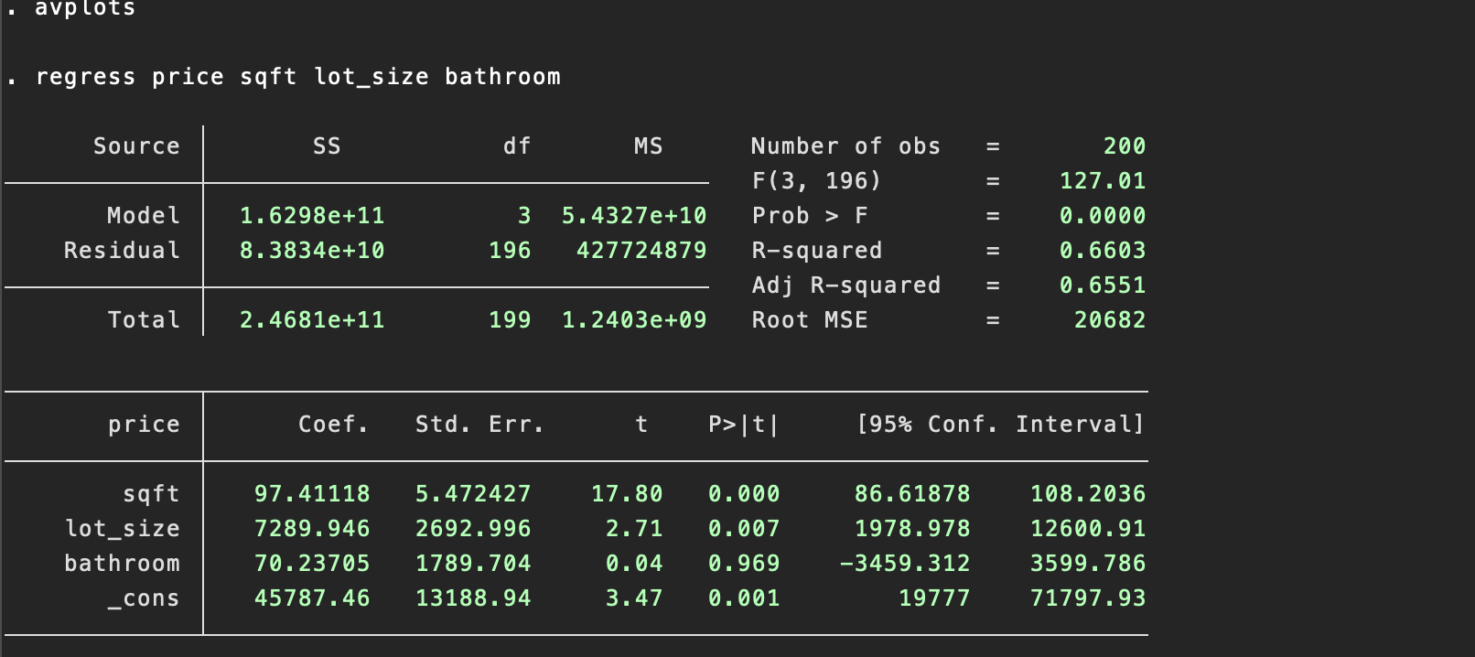Click Residual SS value 8.3834e+10
This screenshot has width=1475, height=657.
coord(312,251)
